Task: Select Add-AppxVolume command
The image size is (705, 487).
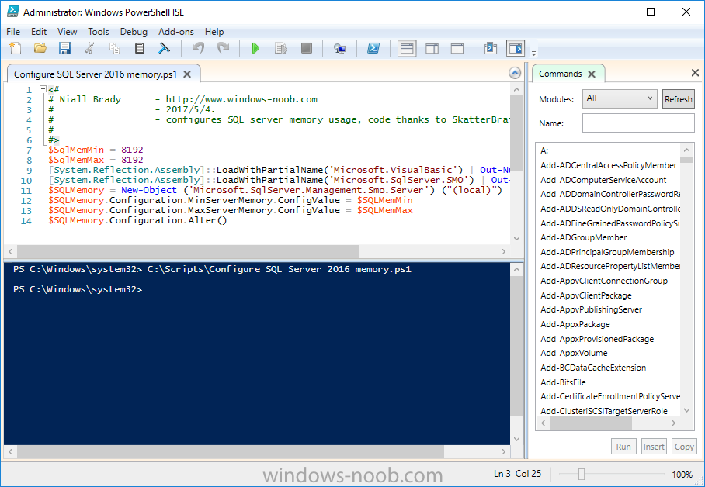Action: (574, 353)
